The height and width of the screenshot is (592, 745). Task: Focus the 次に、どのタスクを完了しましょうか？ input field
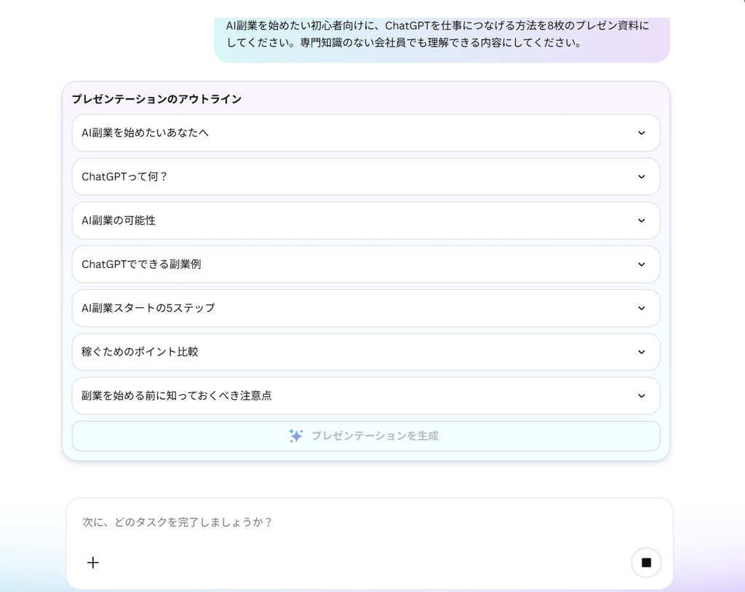point(369,522)
